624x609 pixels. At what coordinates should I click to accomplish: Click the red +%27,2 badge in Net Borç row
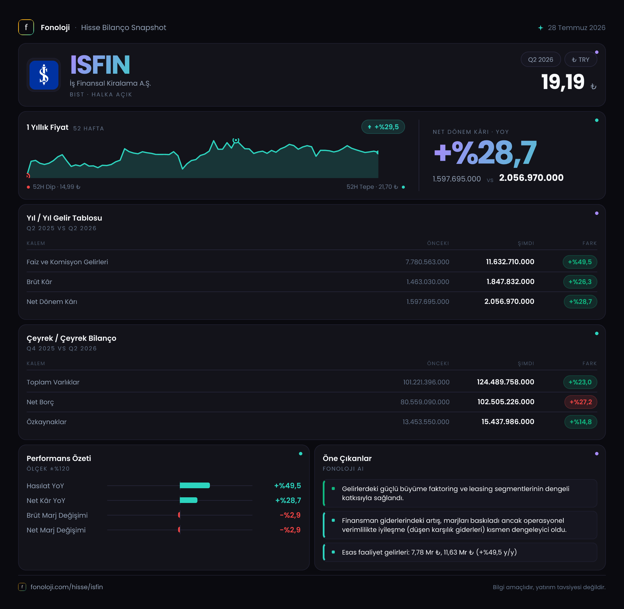click(581, 402)
